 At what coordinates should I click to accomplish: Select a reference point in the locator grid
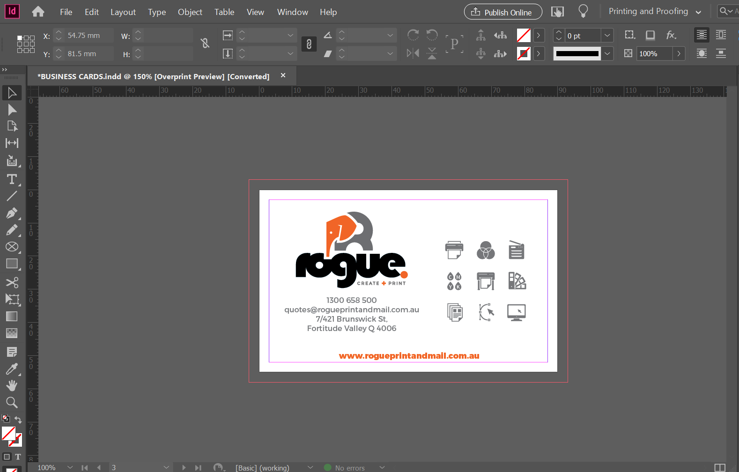click(26, 44)
